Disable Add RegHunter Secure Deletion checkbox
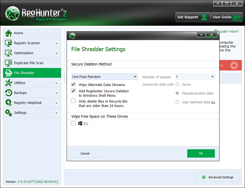245x188 pixels. [74, 91]
